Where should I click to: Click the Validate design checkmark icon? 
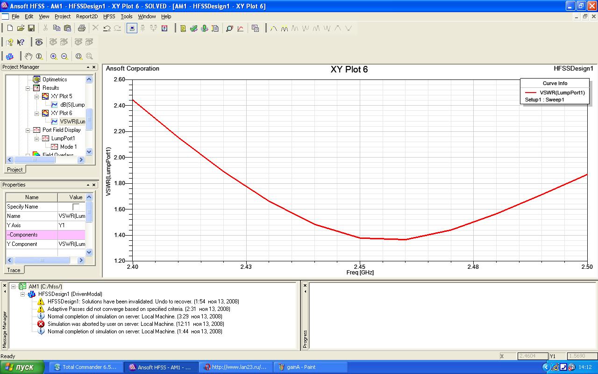click(x=193, y=29)
